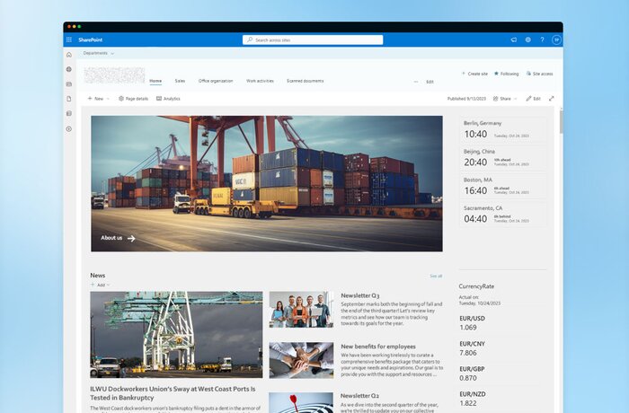Open the Page details button
This screenshot has height=413, width=629.
pos(133,99)
